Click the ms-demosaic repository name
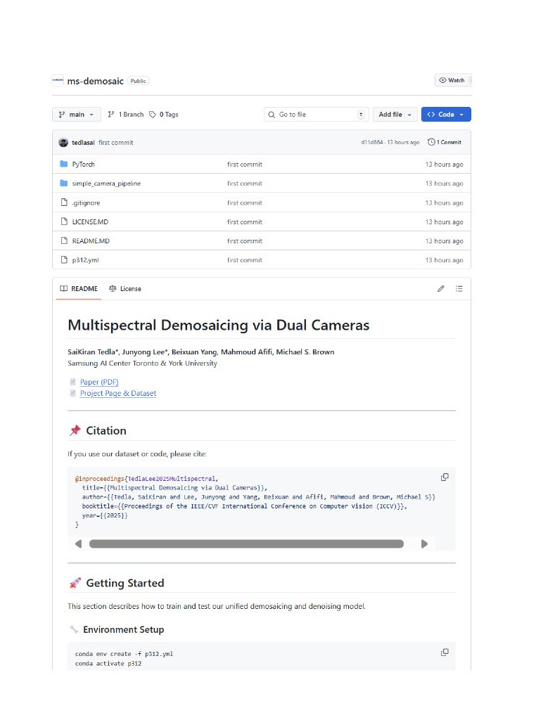536x720 pixels. [95, 82]
